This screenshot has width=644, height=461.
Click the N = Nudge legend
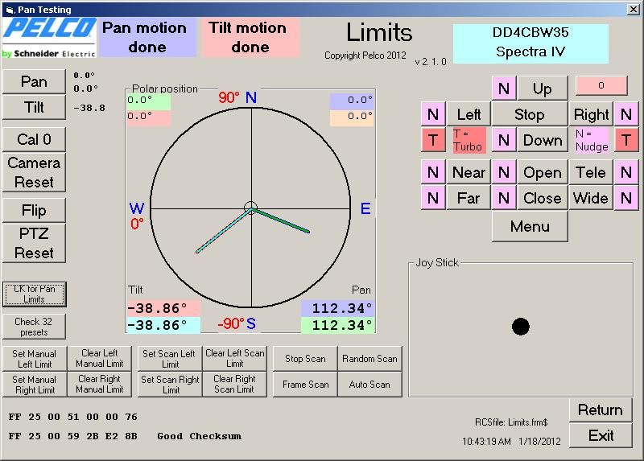[592, 140]
